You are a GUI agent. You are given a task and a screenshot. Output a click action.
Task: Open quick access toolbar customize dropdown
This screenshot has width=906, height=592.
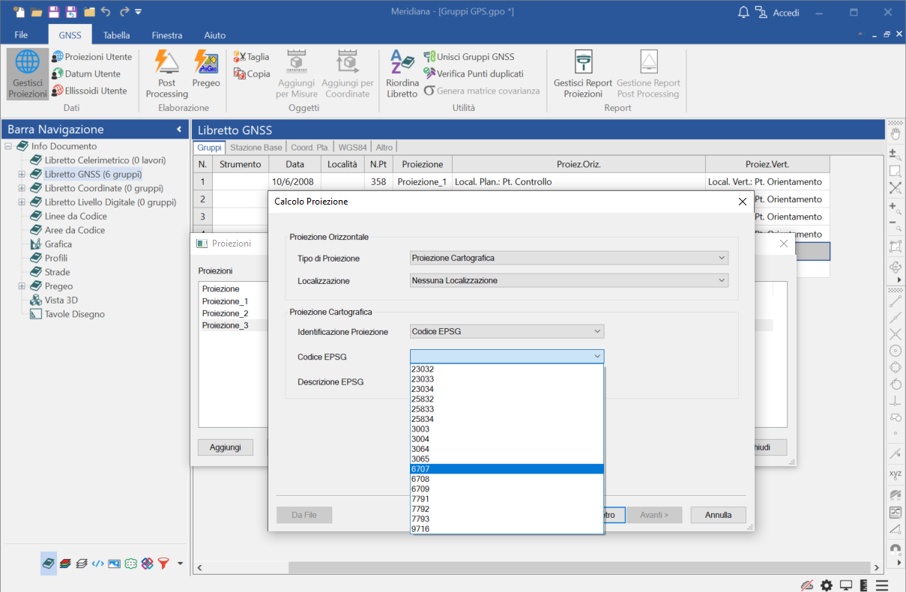[x=139, y=12]
